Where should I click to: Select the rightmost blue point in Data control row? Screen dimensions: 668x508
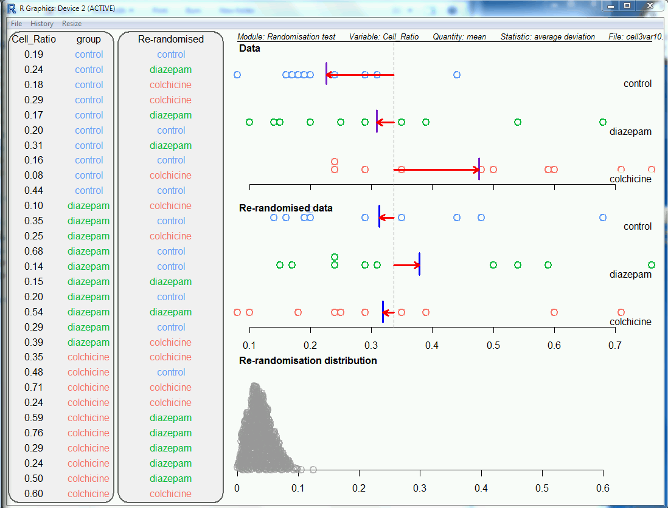click(x=457, y=75)
